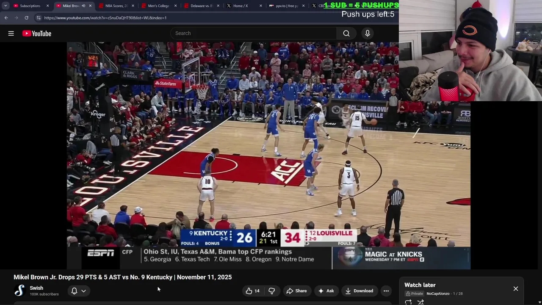Switch to the Delaware vs. tab

[201, 6]
